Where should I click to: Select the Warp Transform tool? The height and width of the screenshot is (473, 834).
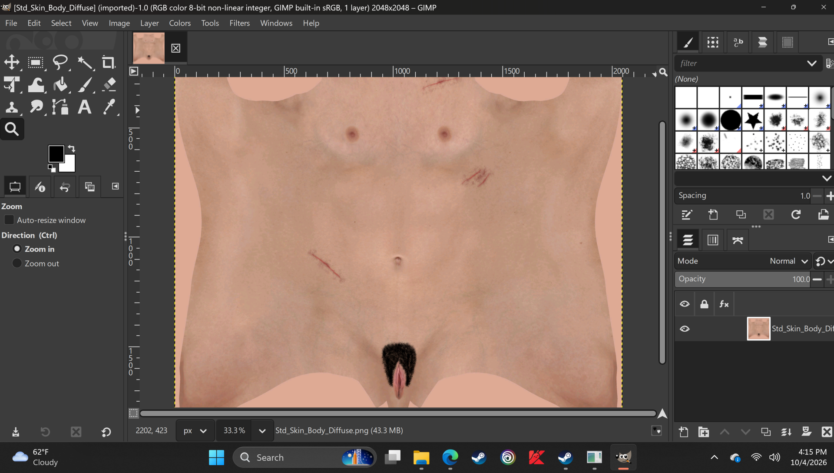(x=36, y=84)
